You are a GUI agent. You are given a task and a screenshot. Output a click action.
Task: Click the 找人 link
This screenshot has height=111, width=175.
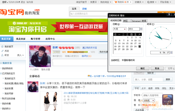(x=21, y=55)
